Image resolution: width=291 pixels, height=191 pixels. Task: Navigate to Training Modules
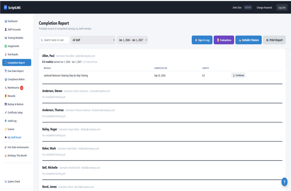pos(17,38)
